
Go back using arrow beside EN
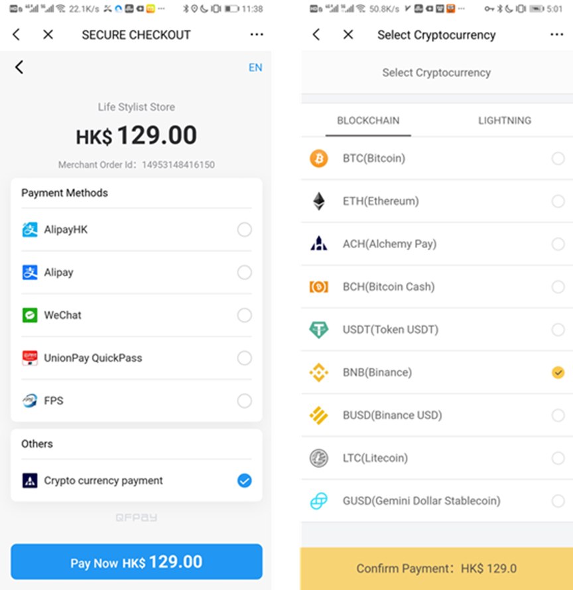click(19, 67)
